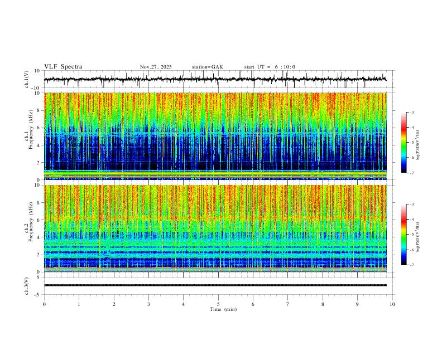Click the "ch.3(V)" axis label
Image resolution: width=442 pixels, height=341 pixels.
pos(27,286)
